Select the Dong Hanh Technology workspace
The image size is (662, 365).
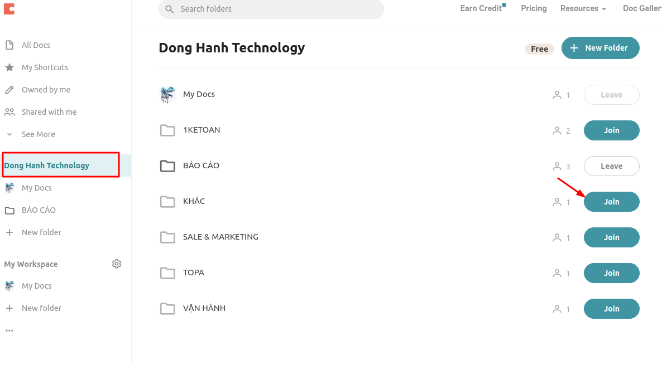(47, 165)
